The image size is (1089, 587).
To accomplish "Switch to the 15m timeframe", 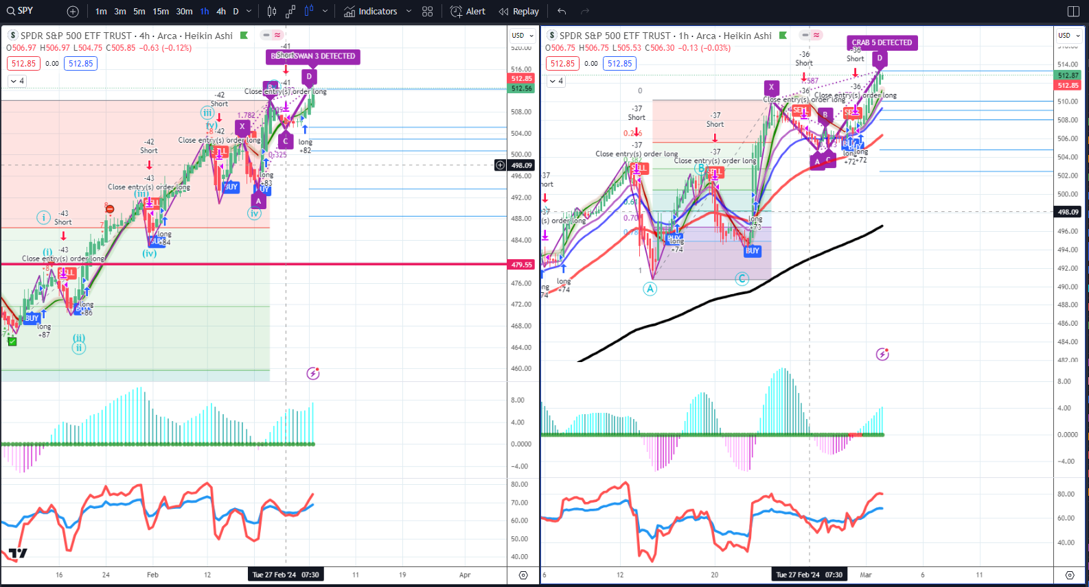I will coord(161,12).
